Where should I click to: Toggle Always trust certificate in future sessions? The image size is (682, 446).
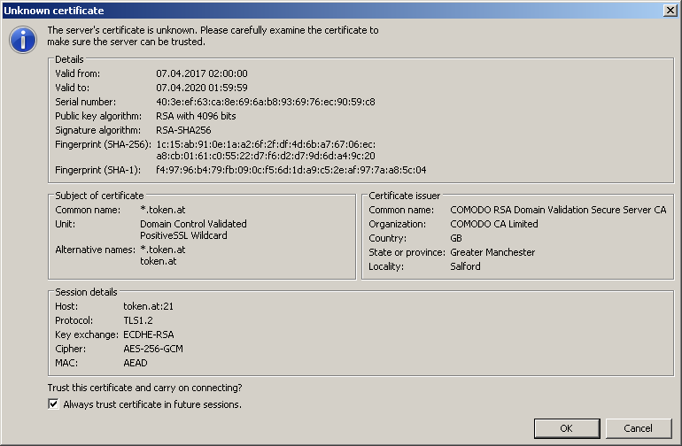[54, 404]
